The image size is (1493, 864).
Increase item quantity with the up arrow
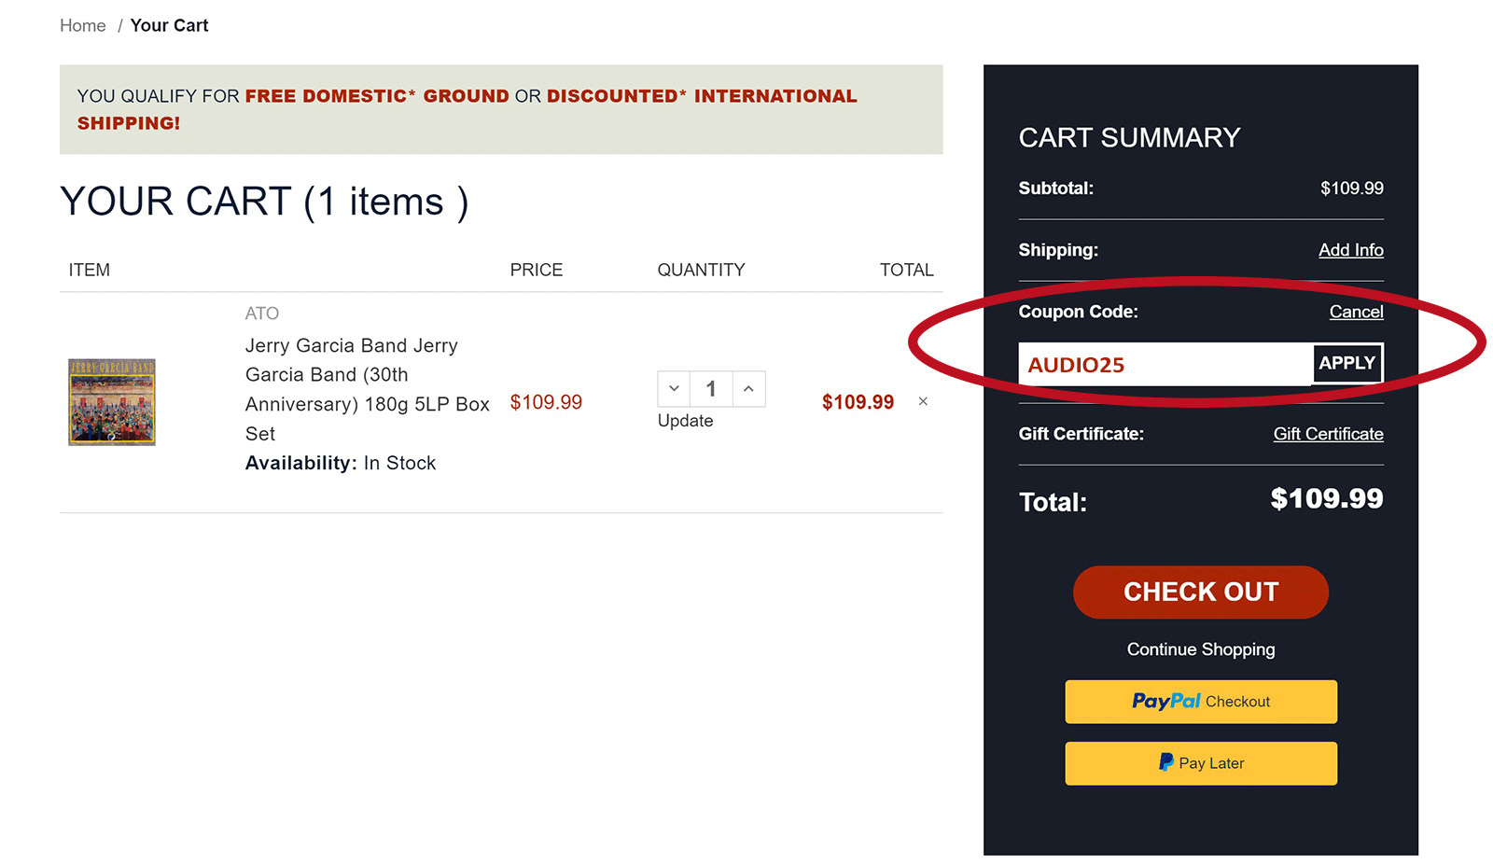747,388
